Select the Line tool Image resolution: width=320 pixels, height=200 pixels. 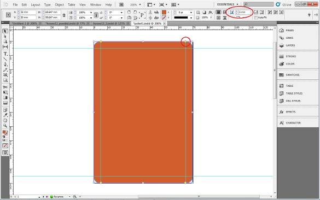point(5,59)
